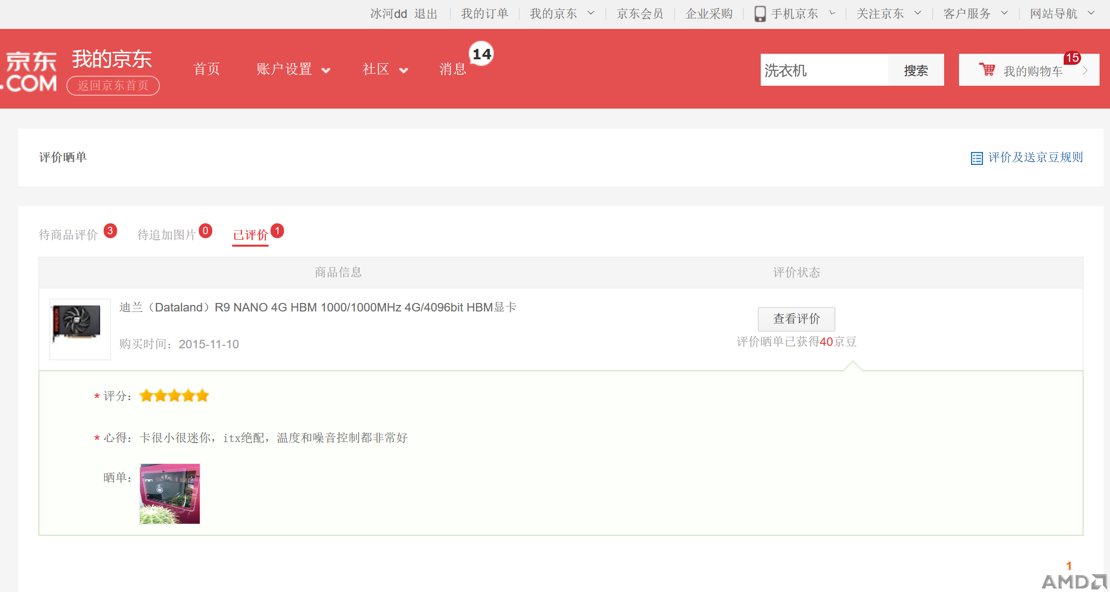1110x592 pixels.
Task: Click the purchase date 2015-11-10
Action: point(209,344)
